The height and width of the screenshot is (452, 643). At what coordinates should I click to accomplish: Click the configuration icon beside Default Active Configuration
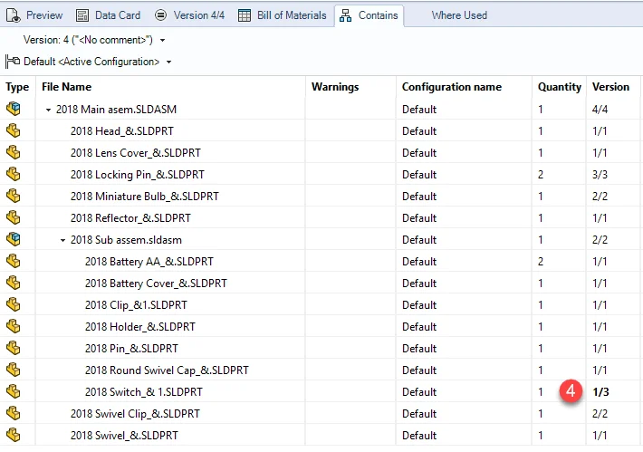(13, 62)
